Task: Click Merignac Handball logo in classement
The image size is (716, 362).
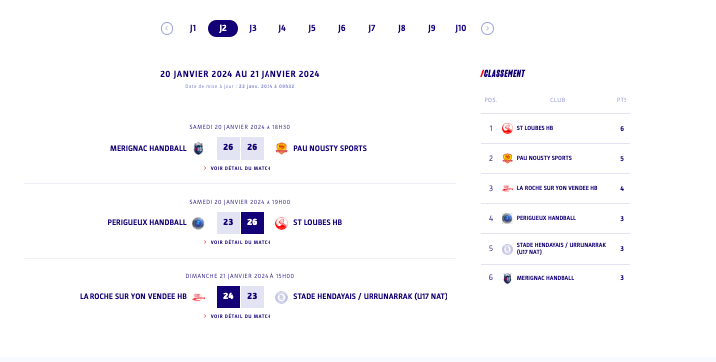Action: click(x=507, y=278)
